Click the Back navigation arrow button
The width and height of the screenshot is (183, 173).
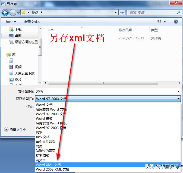pyautogui.click(x=5, y=12)
